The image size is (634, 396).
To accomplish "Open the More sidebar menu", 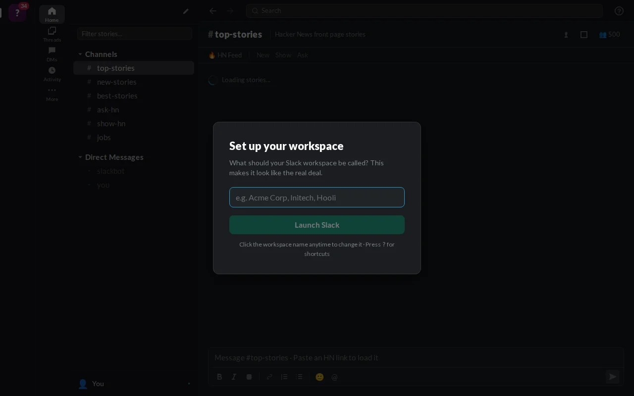I will [52, 94].
